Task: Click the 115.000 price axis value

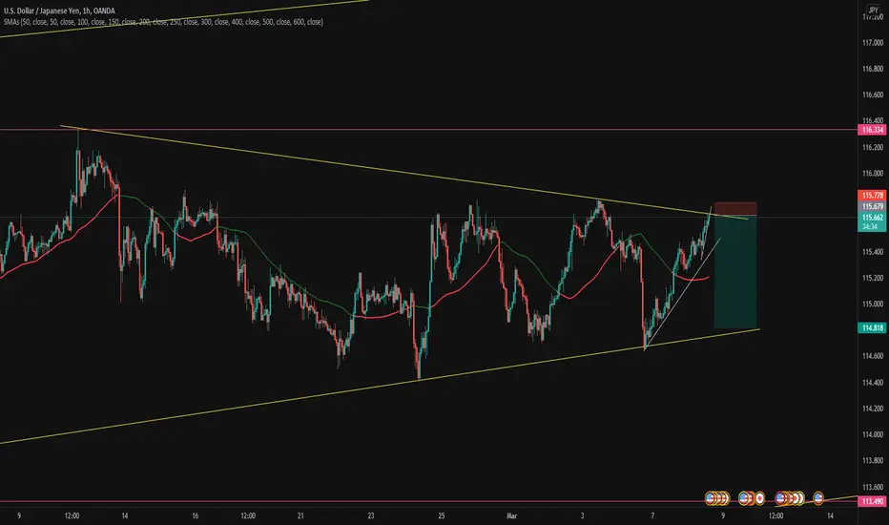Action: coord(873,304)
